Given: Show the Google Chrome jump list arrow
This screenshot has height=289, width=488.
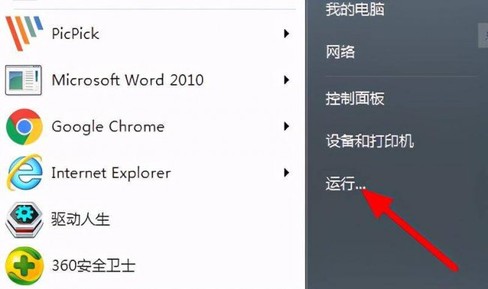Looking at the screenshot, I should 286,126.
